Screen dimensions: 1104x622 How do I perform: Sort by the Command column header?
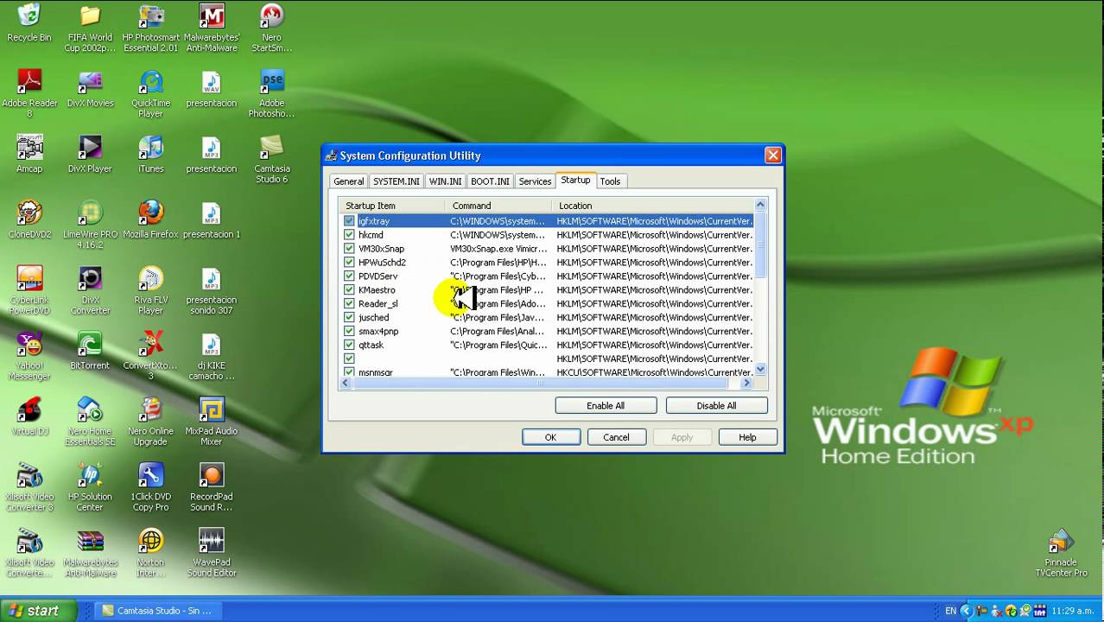499,206
